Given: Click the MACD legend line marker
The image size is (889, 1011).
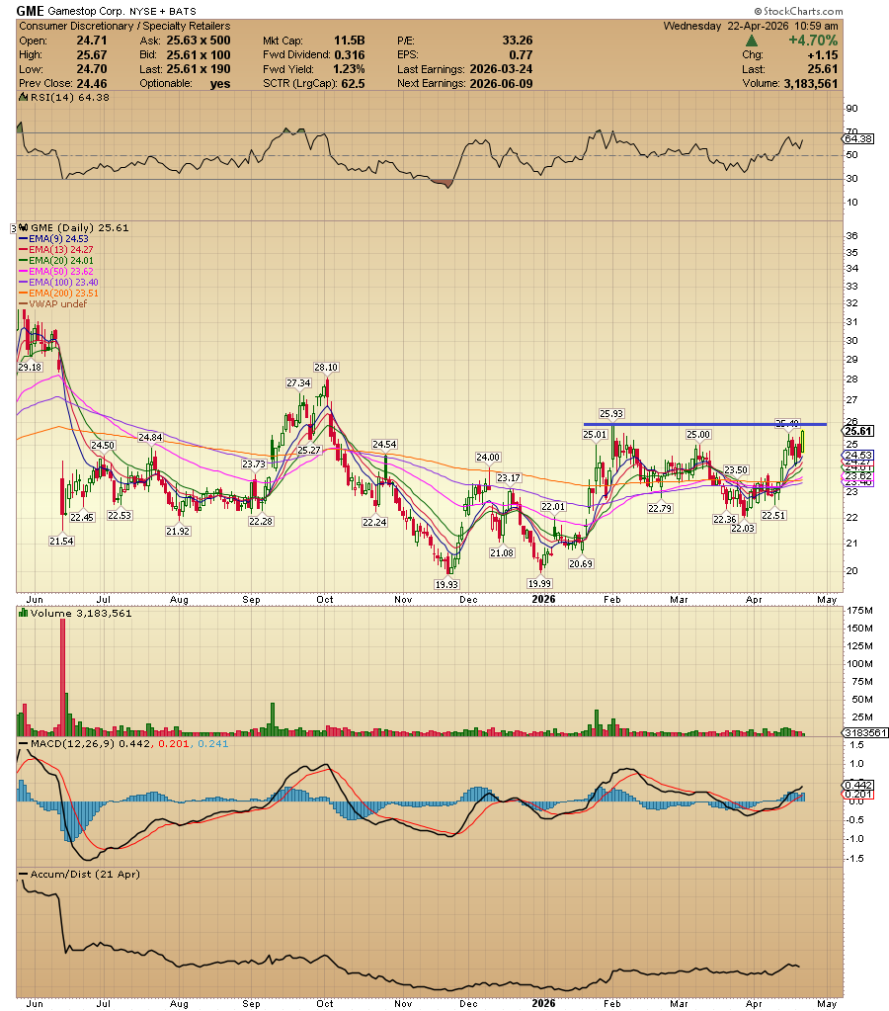Looking at the screenshot, I should (x=24, y=743).
